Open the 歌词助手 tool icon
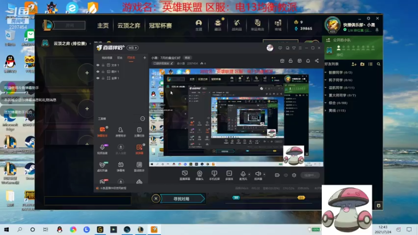The height and width of the screenshot is (235, 418). tap(139, 167)
